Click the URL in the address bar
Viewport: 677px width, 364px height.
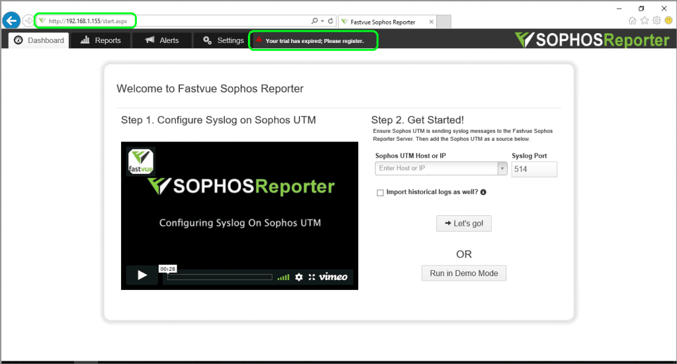pos(88,20)
